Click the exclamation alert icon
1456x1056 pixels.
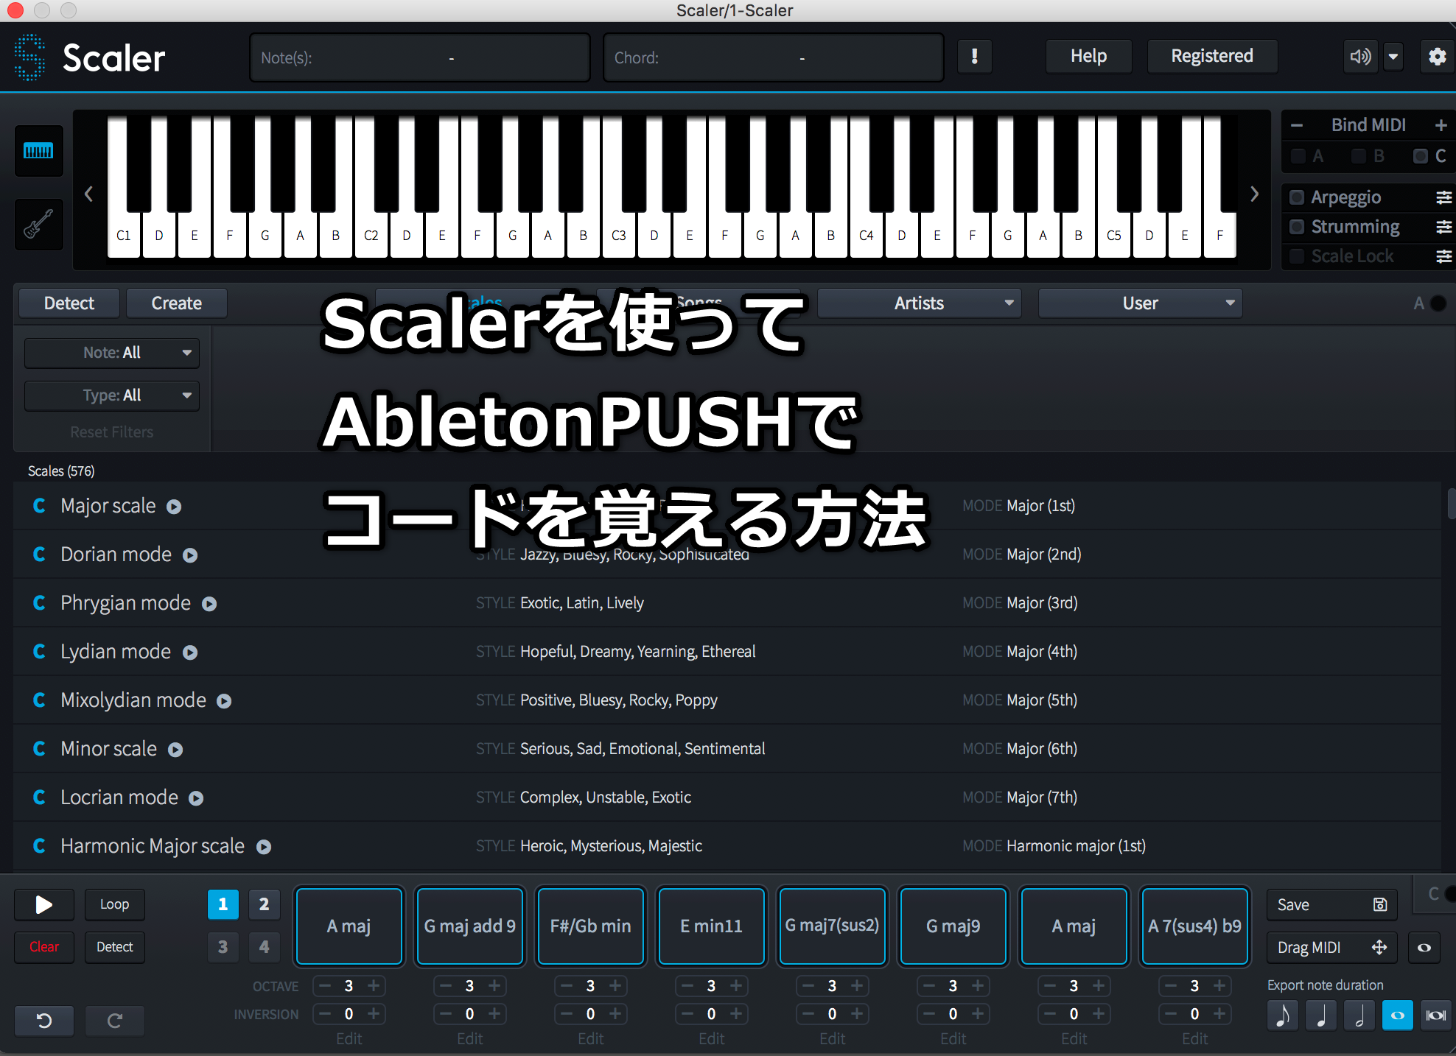(x=974, y=57)
